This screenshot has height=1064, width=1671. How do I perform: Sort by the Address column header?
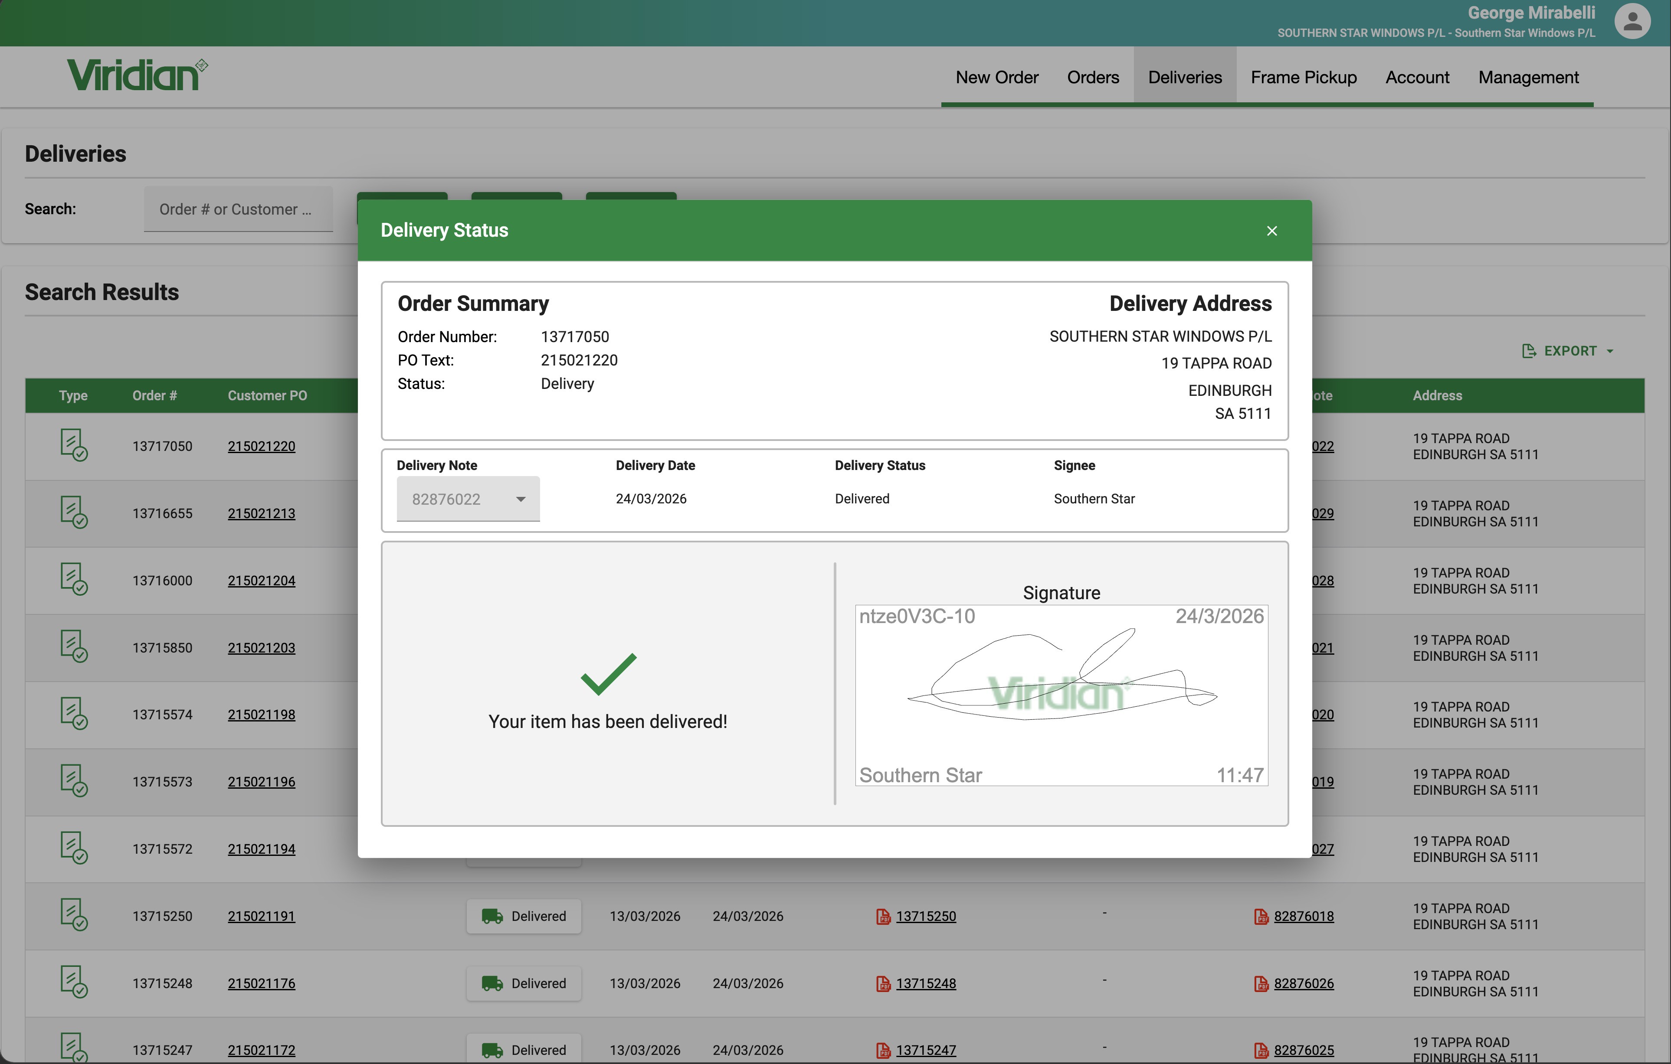click(1437, 395)
